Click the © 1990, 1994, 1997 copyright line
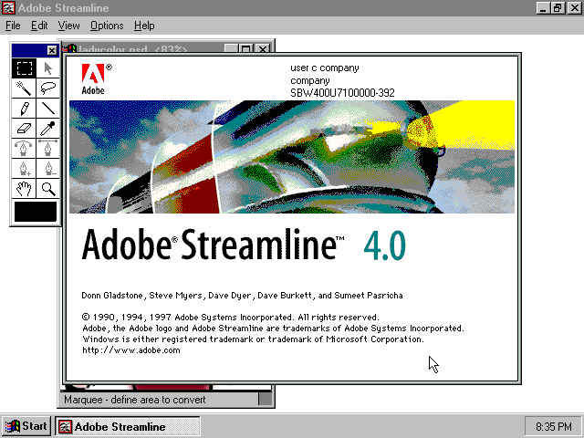Screen dimensions: 584x438 [230, 318]
